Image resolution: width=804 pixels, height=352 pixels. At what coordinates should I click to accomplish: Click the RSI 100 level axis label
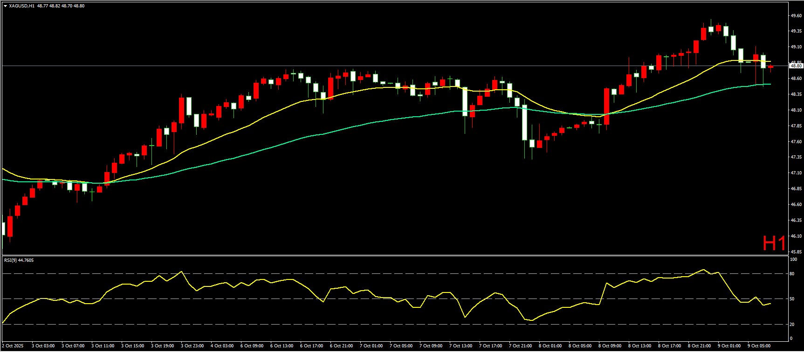click(793, 259)
